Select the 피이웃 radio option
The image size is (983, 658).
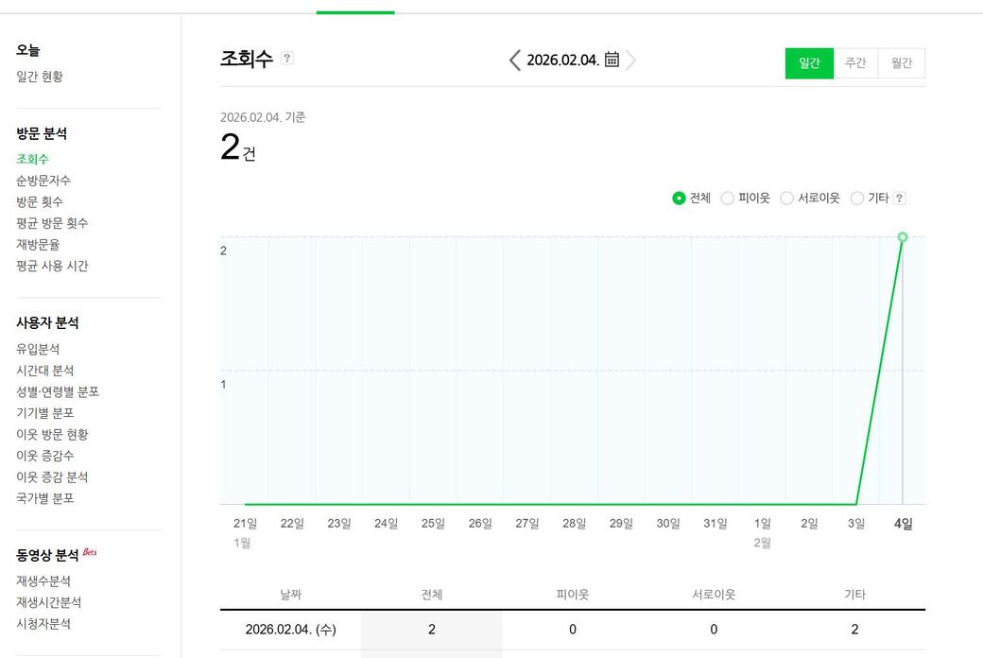(728, 199)
